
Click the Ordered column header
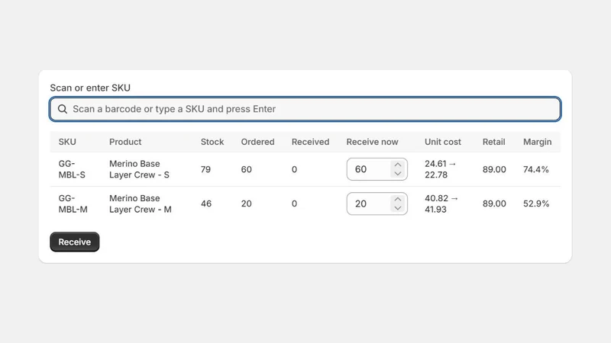[x=257, y=142]
